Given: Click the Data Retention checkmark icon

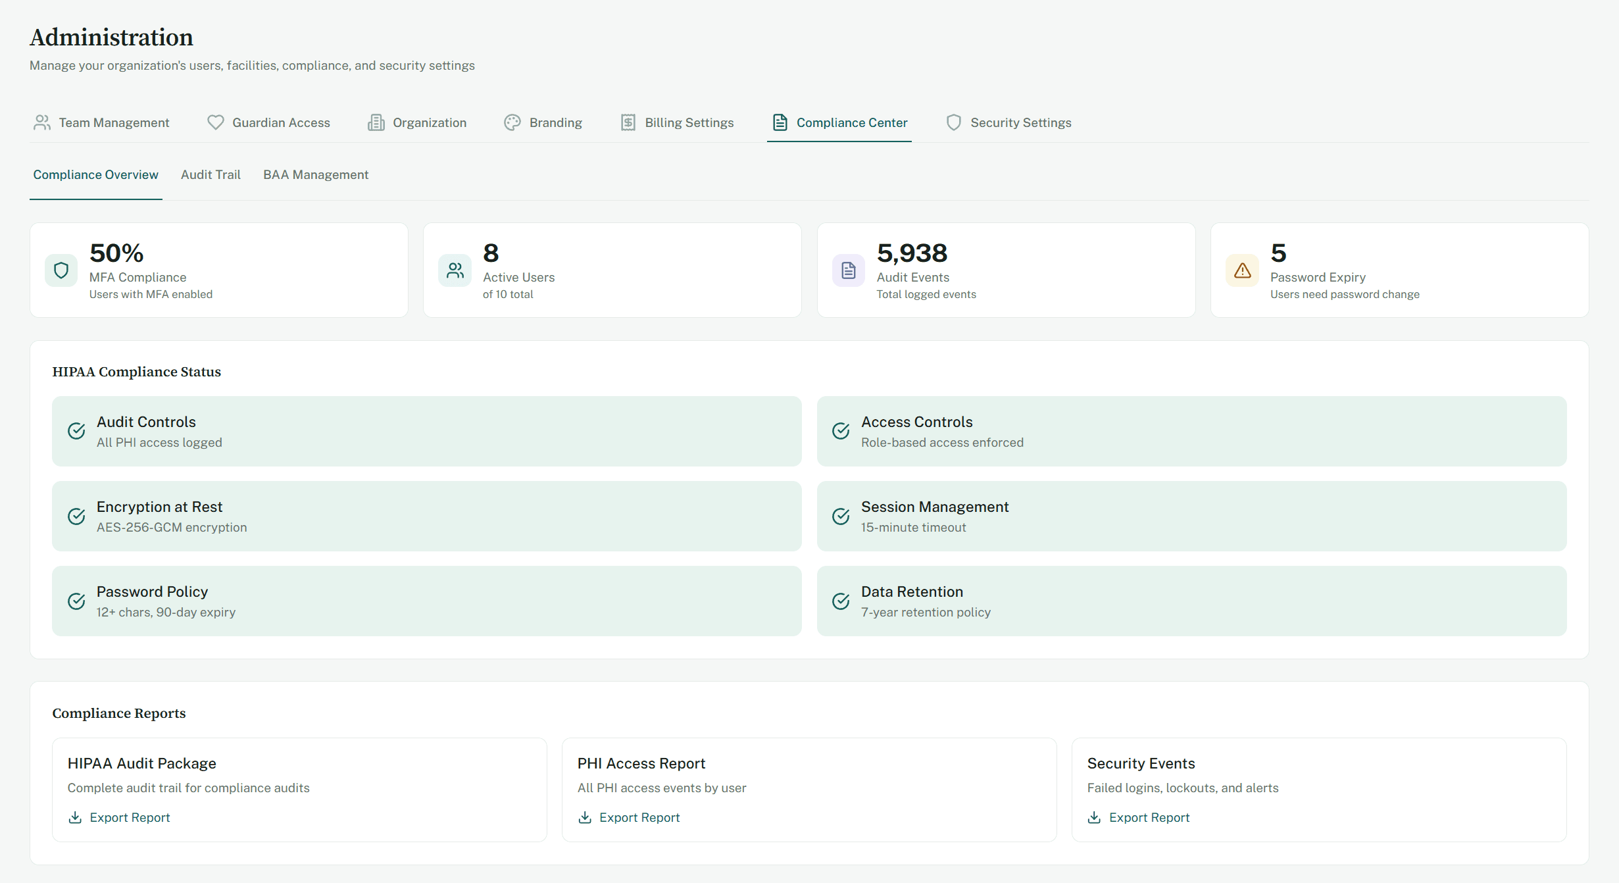Looking at the screenshot, I should click(841, 601).
